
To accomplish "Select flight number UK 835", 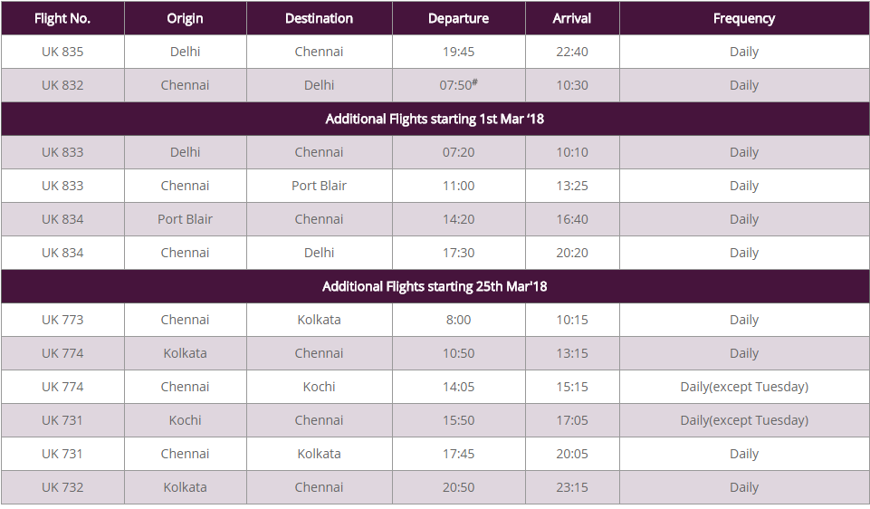I will click(62, 52).
